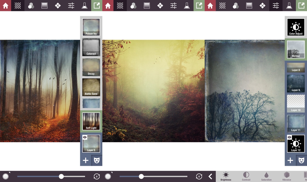
Task: Switch to the Contrast adjustment
Action: (x=246, y=176)
